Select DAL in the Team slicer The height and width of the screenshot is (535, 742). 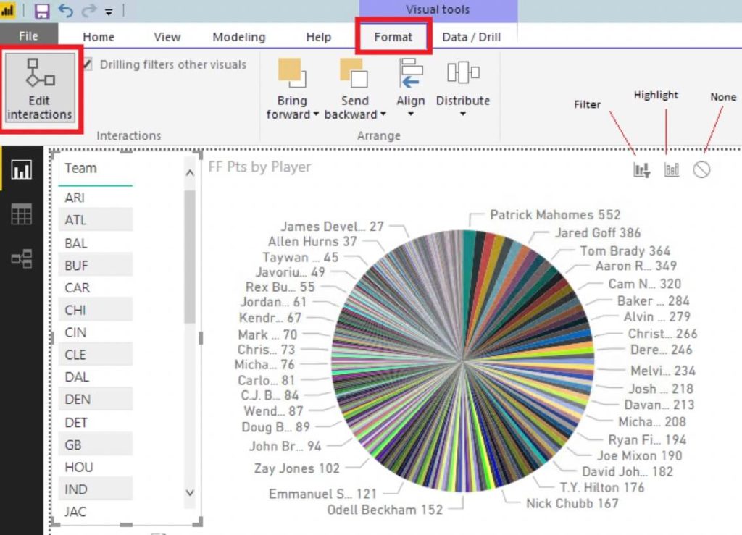[95, 376]
